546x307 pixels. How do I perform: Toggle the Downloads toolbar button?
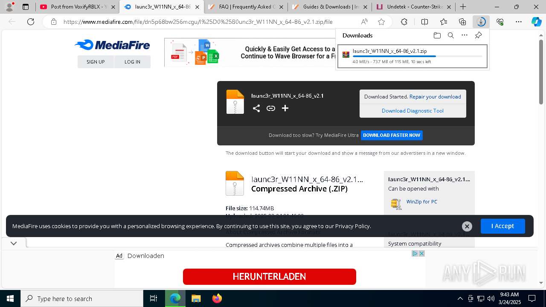tap(481, 22)
